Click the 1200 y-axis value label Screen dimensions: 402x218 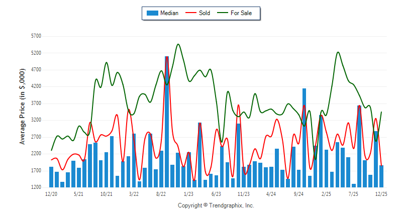[x=36, y=187]
